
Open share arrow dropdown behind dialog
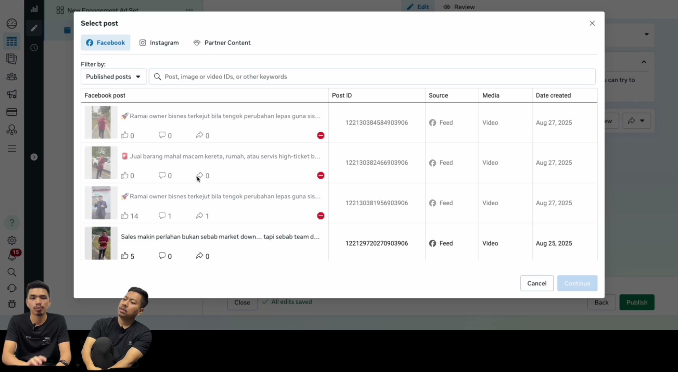click(x=636, y=121)
